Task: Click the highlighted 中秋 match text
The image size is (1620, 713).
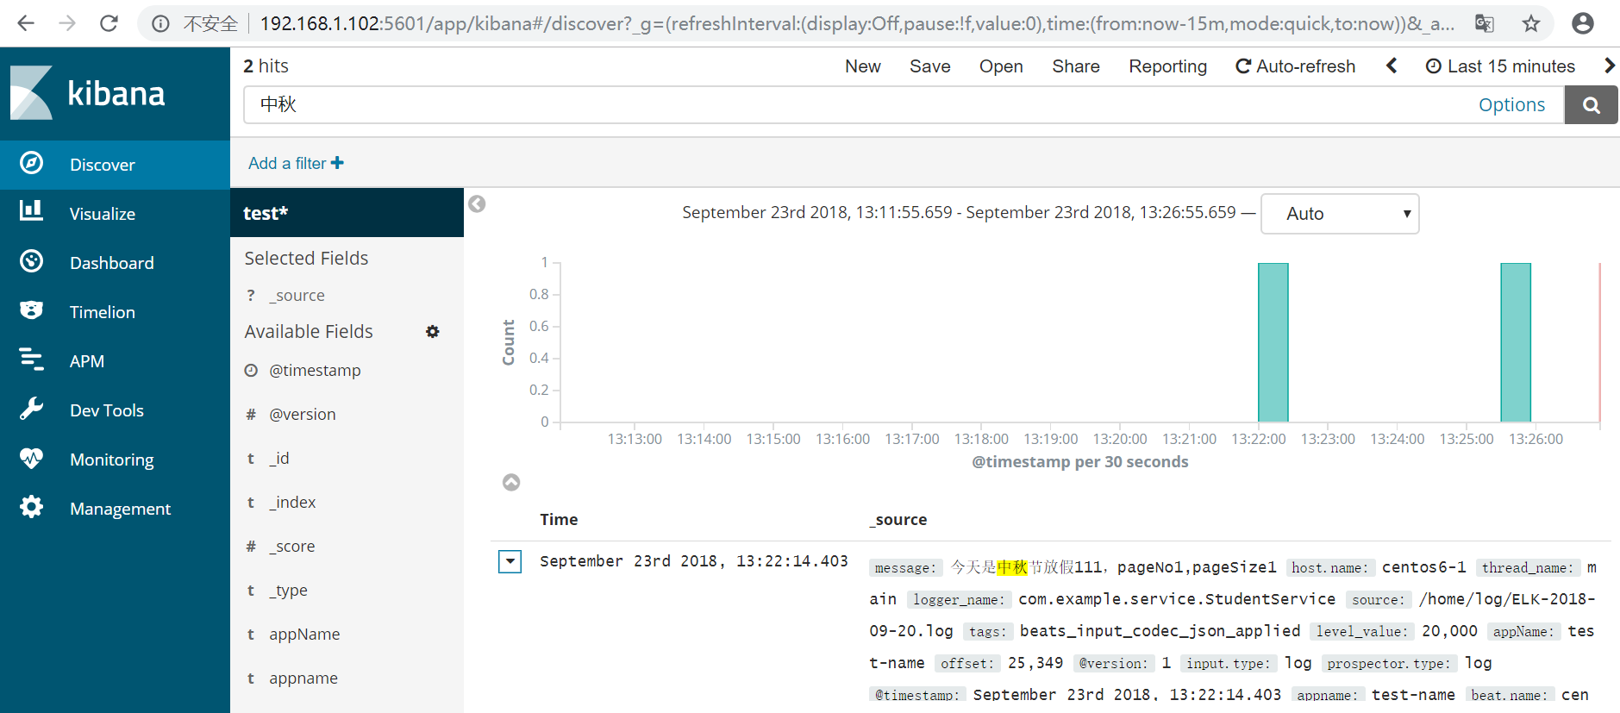Action: coord(1012,566)
